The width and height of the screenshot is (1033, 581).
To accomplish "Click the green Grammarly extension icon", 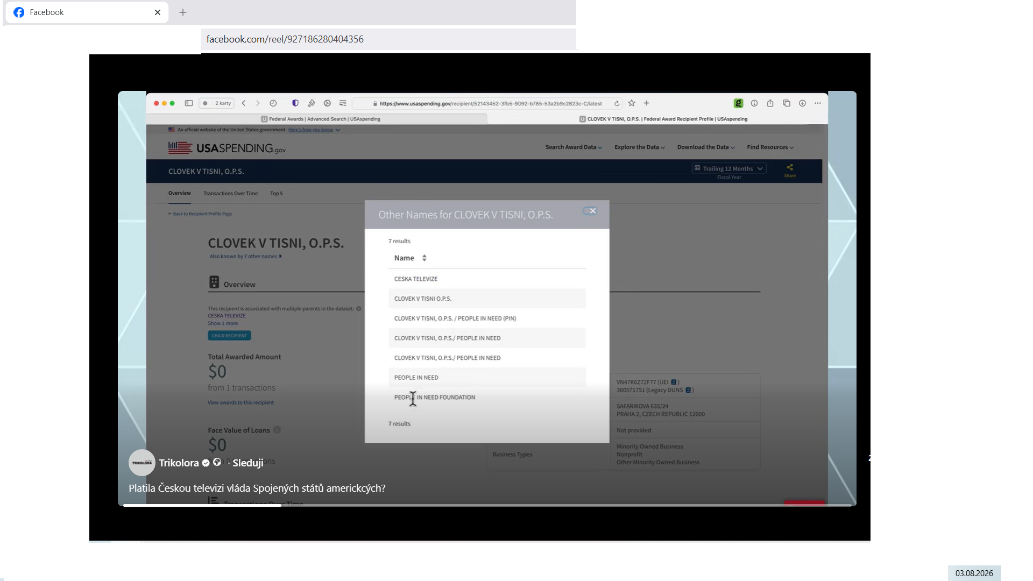I will point(738,103).
